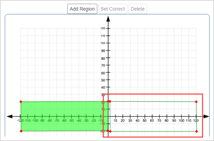Click the y-axis label 120
This screenshot has height=141, width=214.
[x=103, y=28]
